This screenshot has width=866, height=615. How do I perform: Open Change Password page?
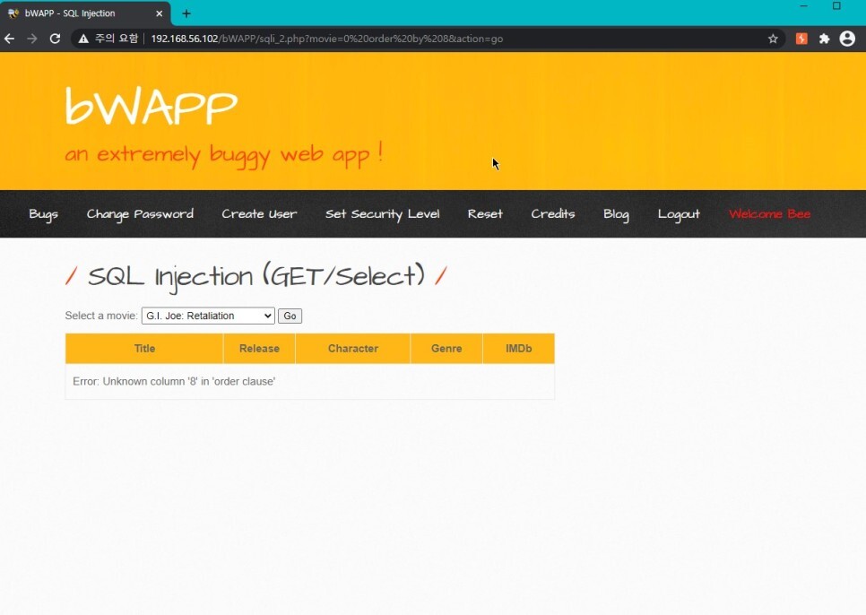[x=140, y=214]
